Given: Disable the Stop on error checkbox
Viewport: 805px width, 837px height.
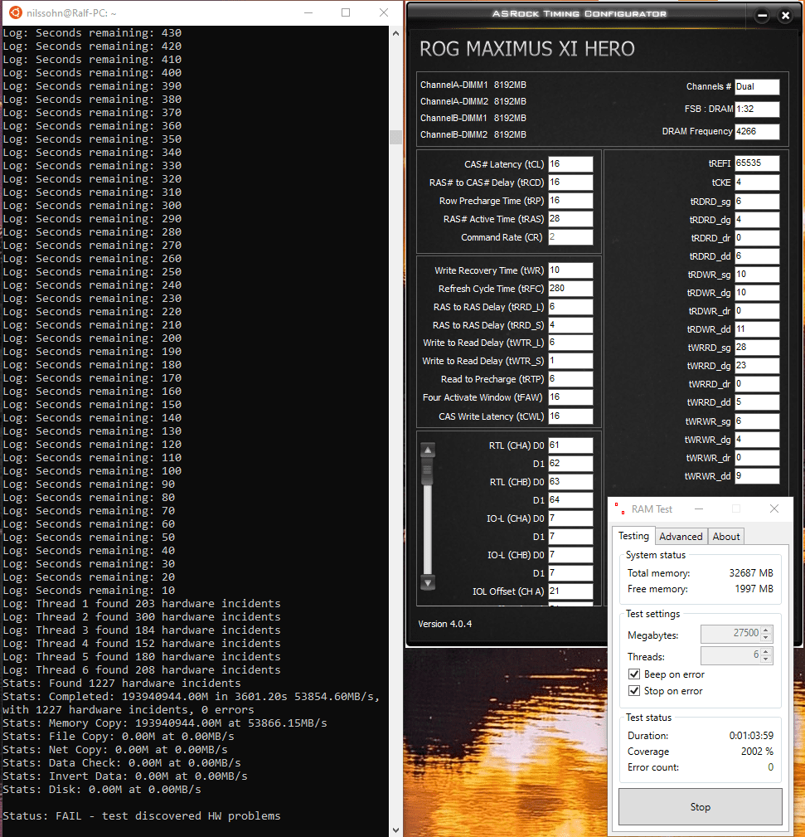Looking at the screenshot, I should pyautogui.click(x=634, y=691).
